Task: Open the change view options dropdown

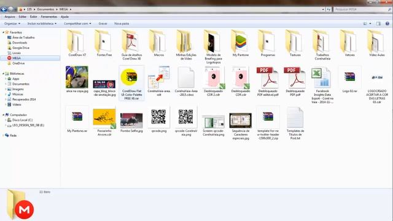Action: click(370, 23)
